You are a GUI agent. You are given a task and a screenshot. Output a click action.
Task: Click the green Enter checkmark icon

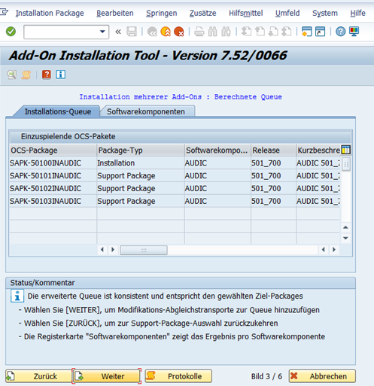pos(11,32)
